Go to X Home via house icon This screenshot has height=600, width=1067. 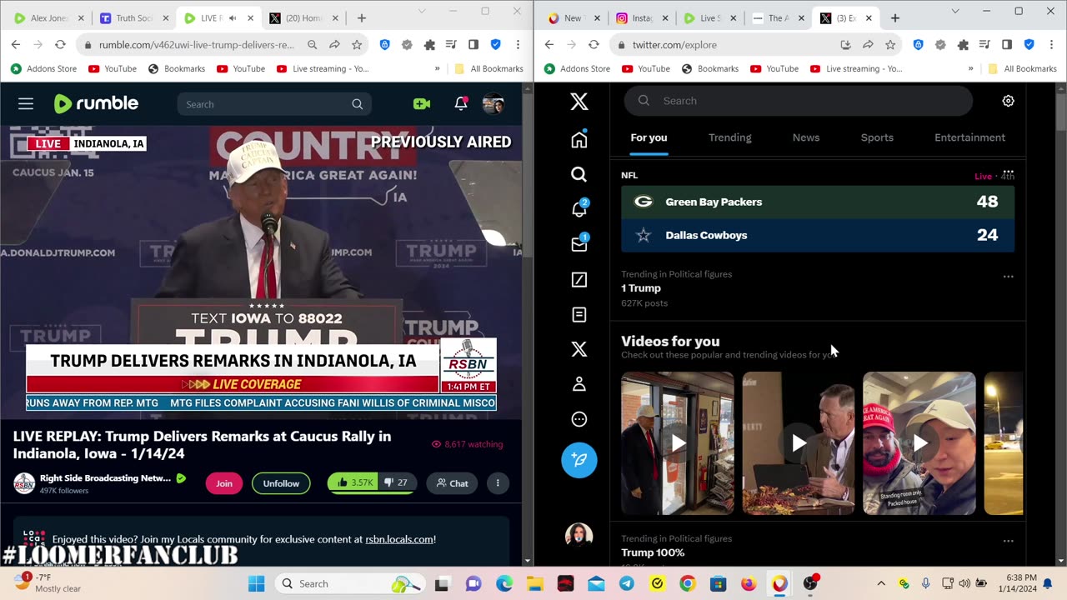(x=579, y=139)
